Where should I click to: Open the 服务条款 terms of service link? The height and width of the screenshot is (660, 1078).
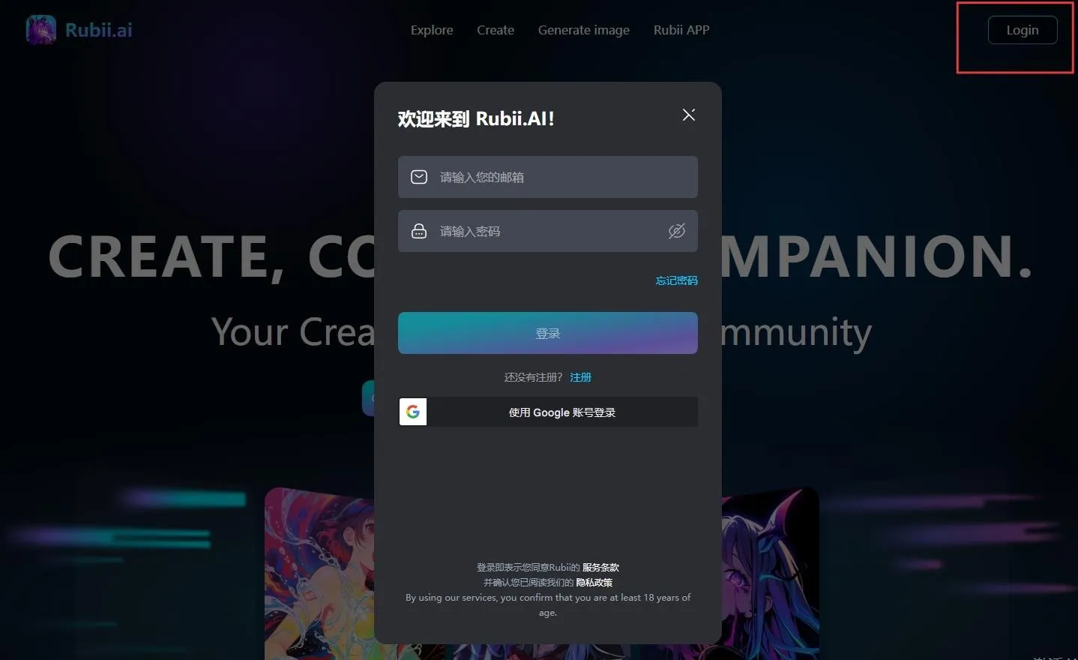(600, 568)
